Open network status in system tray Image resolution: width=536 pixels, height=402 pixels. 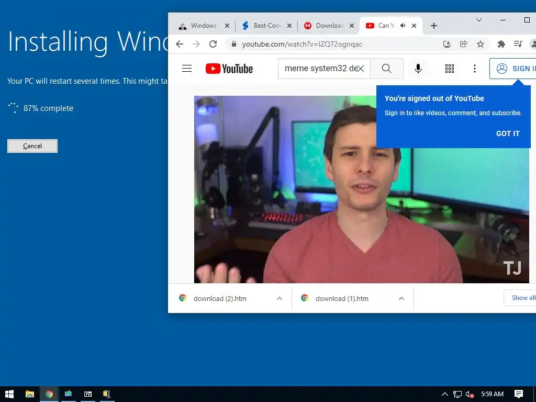click(x=457, y=394)
